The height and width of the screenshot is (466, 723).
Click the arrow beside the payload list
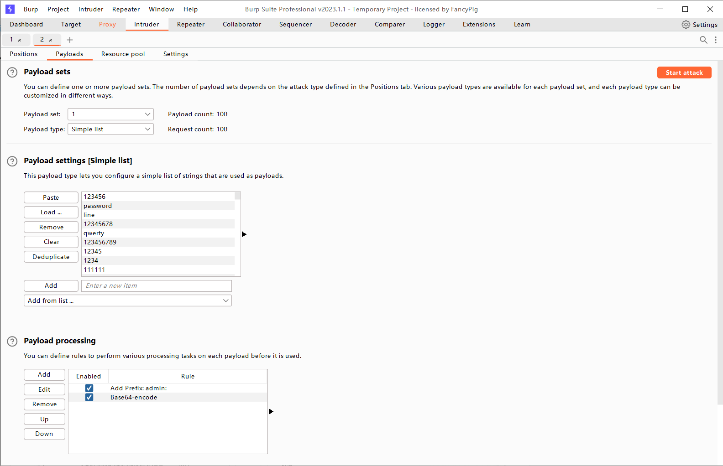pyautogui.click(x=244, y=234)
